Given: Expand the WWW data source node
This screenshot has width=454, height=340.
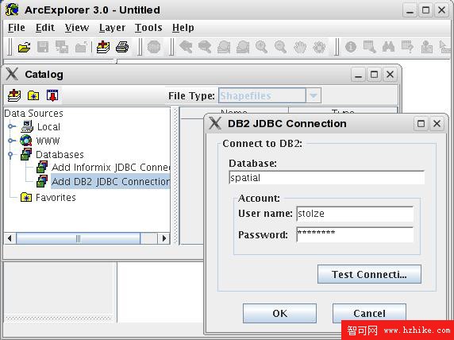Looking at the screenshot, I should coord(12,141).
